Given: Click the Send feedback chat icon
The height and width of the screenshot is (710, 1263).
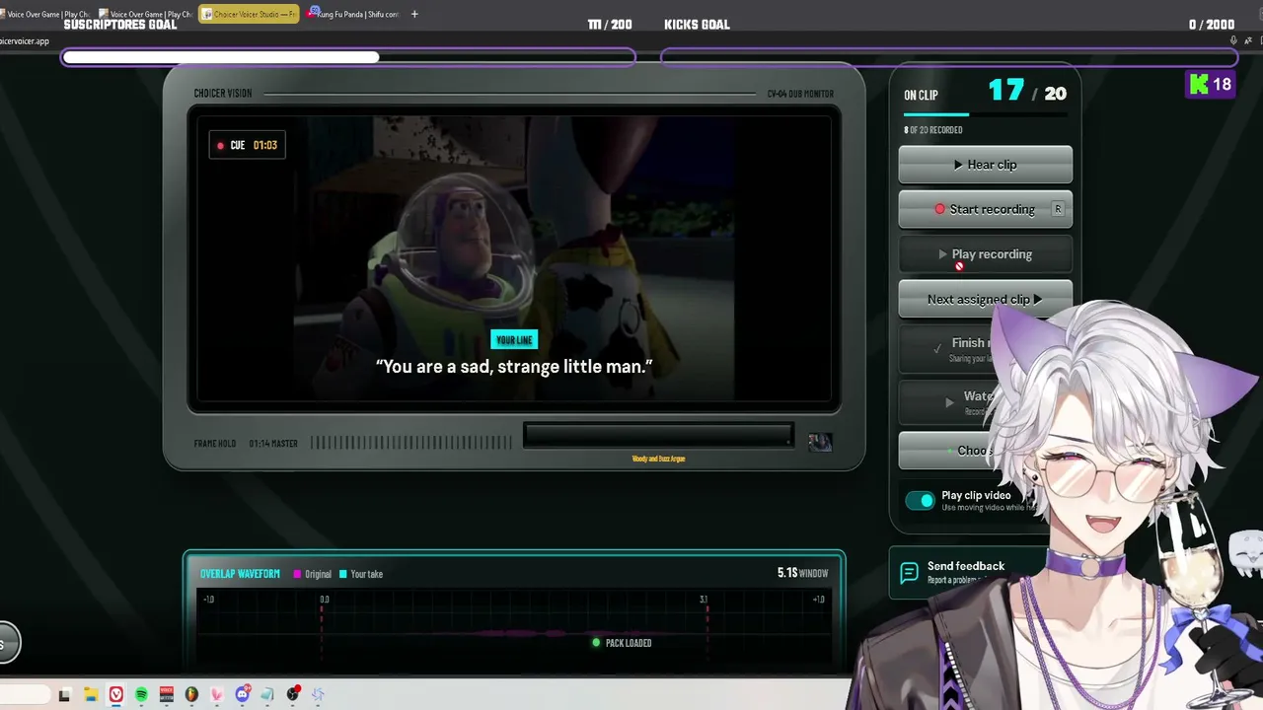Looking at the screenshot, I should click(x=909, y=572).
